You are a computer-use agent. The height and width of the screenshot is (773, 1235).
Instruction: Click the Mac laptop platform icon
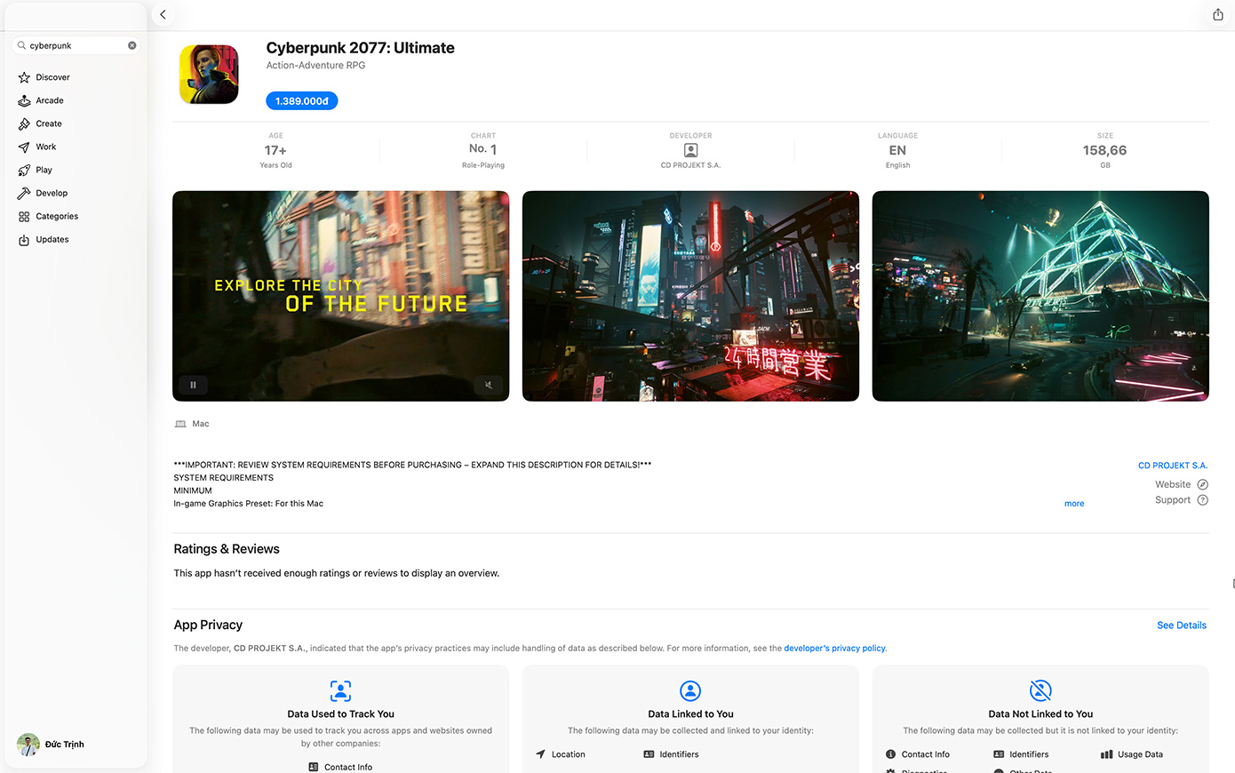180,424
